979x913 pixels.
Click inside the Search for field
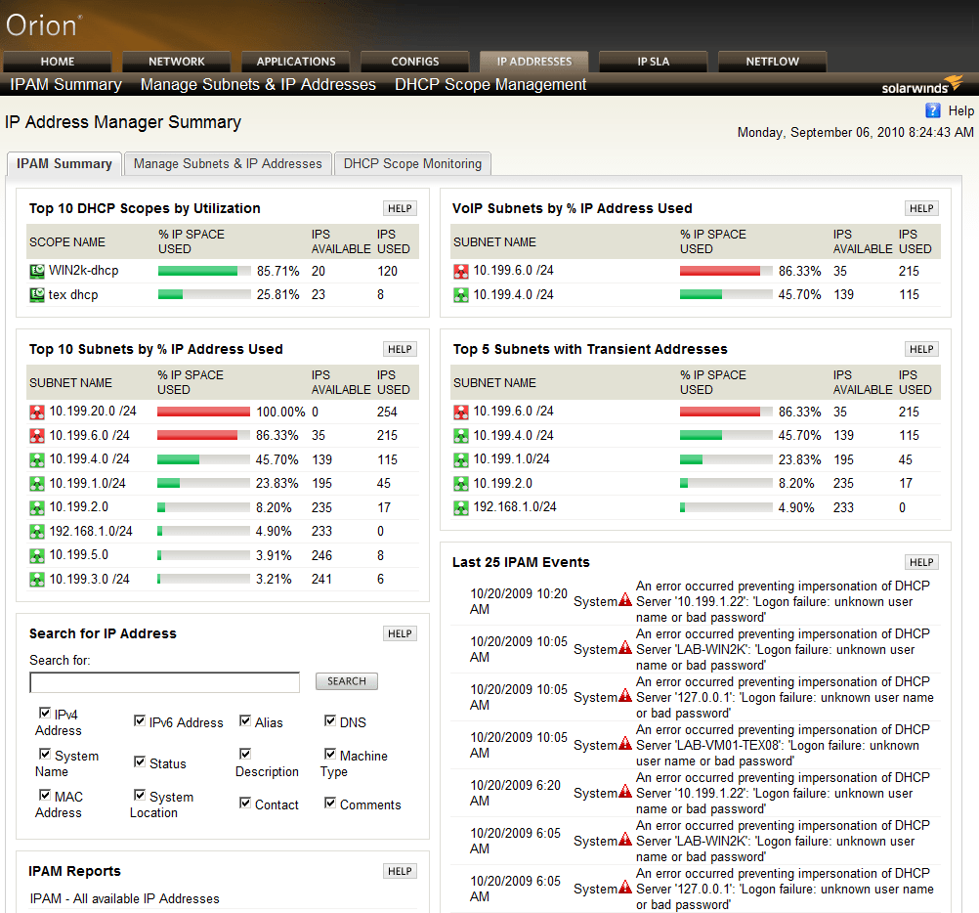pos(164,681)
